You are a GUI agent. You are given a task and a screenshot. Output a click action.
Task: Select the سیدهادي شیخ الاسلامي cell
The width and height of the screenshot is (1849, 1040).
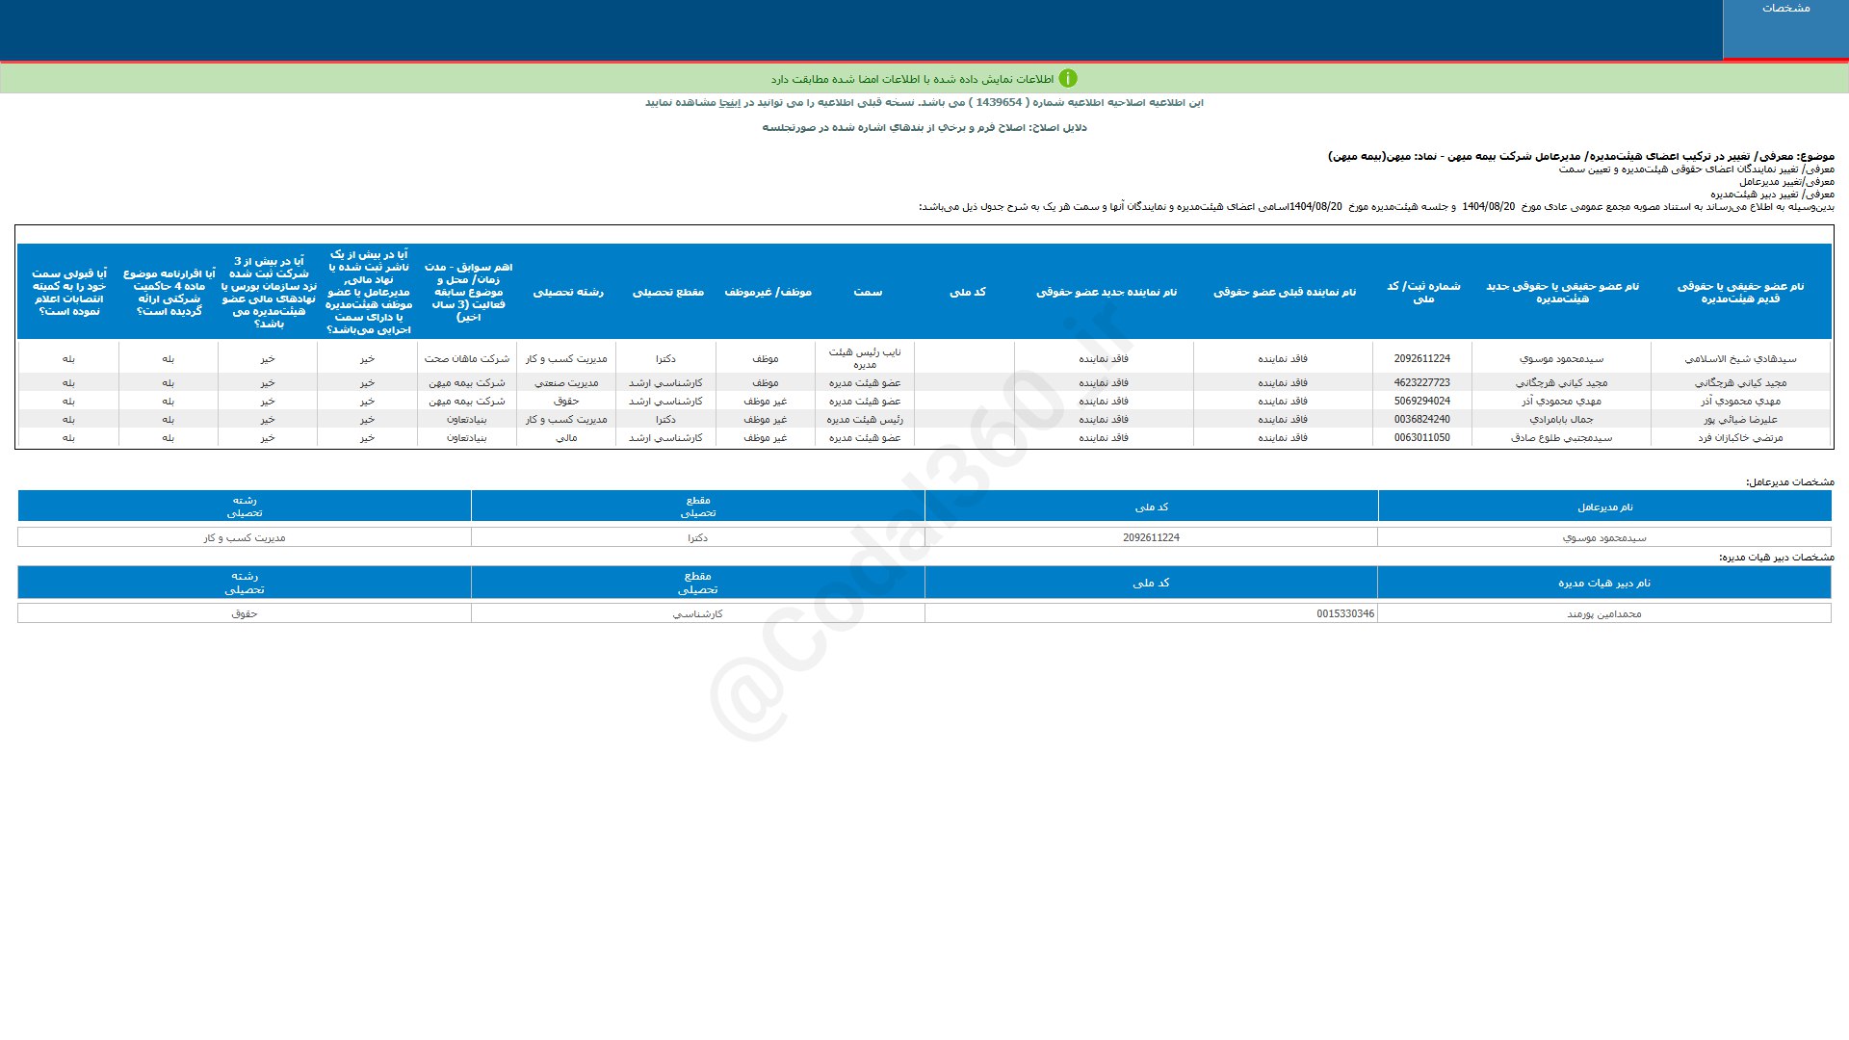coord(1740,358)
